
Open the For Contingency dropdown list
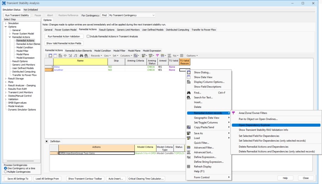pos(153,15)
